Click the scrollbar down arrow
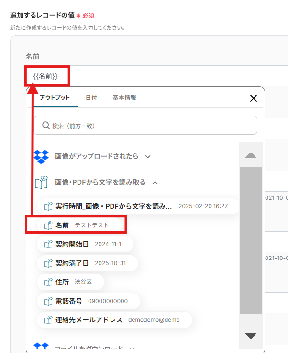288x353 pixels. [x=251, y=336]
